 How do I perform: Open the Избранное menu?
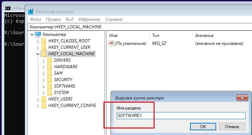tap(89, 19)
